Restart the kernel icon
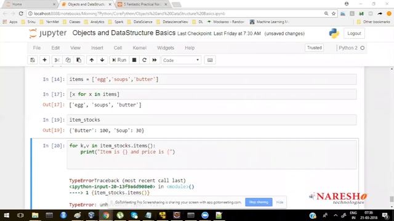Screen dimensions: 394x221 point(144,60)
